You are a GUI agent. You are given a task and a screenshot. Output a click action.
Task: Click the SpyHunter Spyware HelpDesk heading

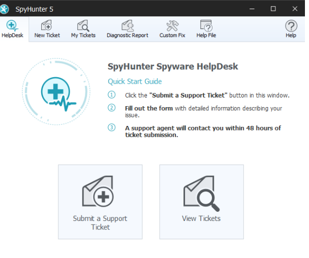tap(173, 67)
